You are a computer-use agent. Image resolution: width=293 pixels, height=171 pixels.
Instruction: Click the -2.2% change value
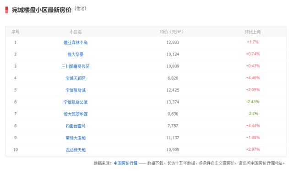click(253, 114)
